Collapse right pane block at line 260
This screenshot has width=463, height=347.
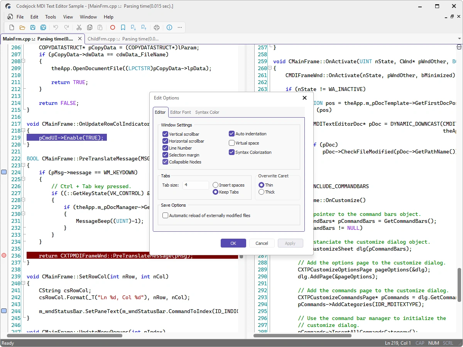click(x=270, y=68)
